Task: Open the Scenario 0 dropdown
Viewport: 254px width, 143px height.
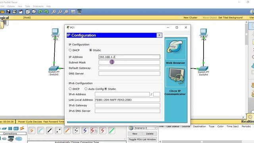Action: pyautogui.click(x=145, y=128)
